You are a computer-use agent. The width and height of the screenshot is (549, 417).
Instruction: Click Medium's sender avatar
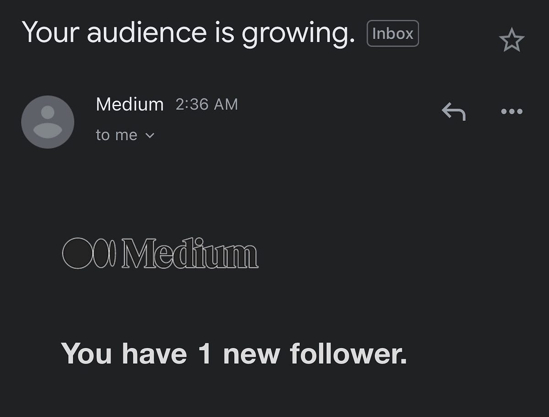[48, 122]
